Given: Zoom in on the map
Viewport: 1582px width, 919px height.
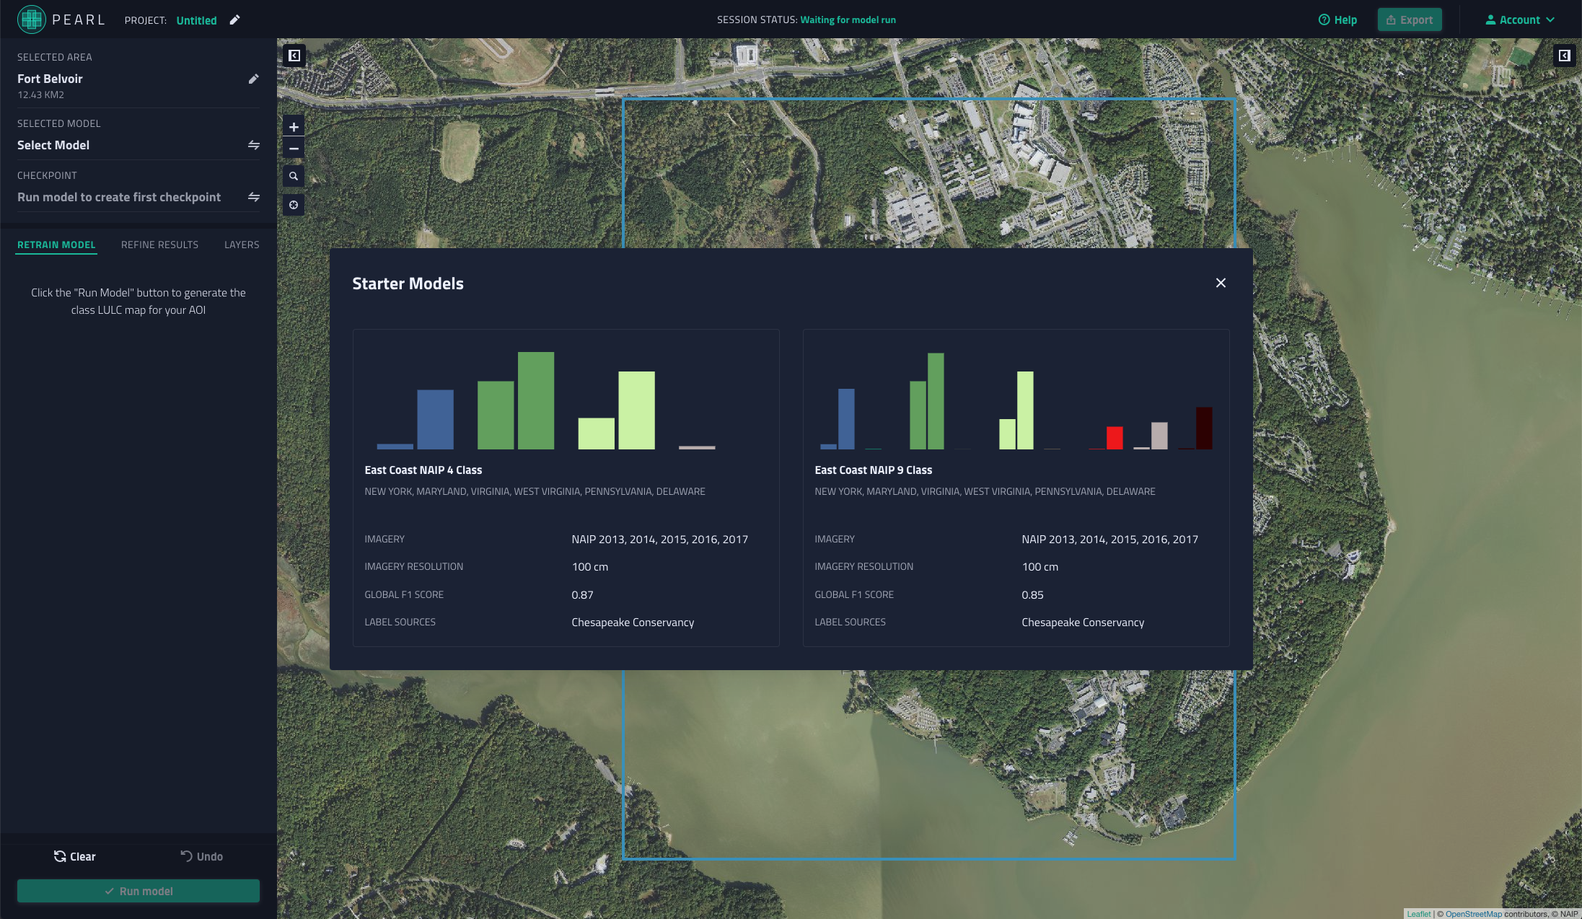Looking at the screenshot, I should (x=294, y=127).
